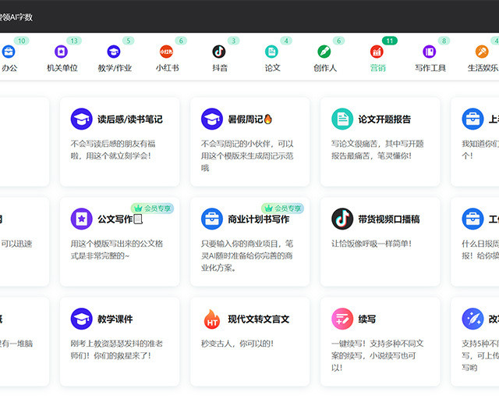The height and width of the screenshot is (396, 499).
Task: Click the 教学/作业 graduation cap icon
Action: [114, 52]
